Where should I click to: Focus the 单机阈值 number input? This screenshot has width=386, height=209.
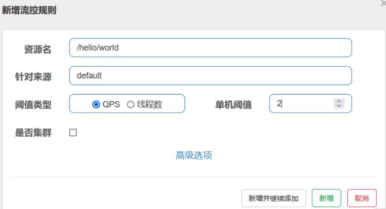(311, 103)
